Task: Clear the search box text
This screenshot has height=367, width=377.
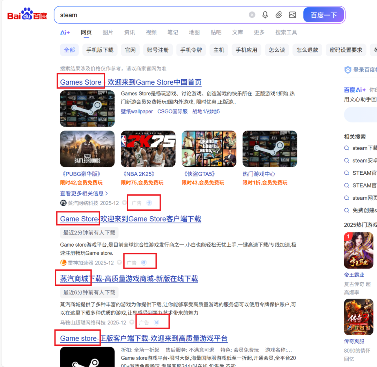Action: pos(252,15)
